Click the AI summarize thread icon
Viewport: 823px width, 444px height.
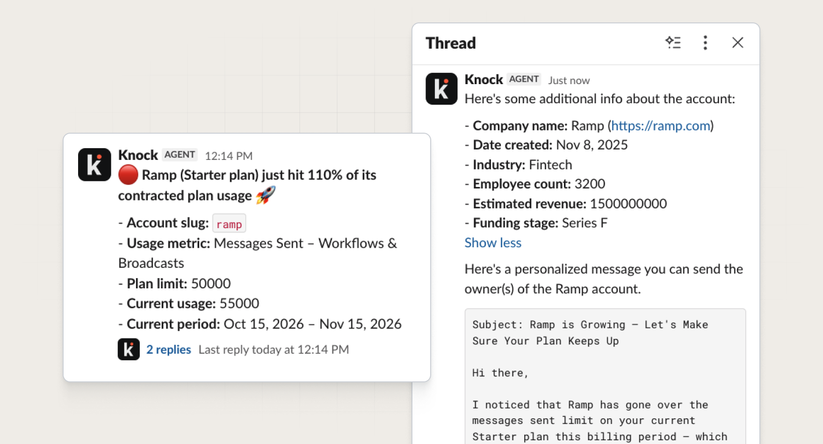[x=673, y=43]
